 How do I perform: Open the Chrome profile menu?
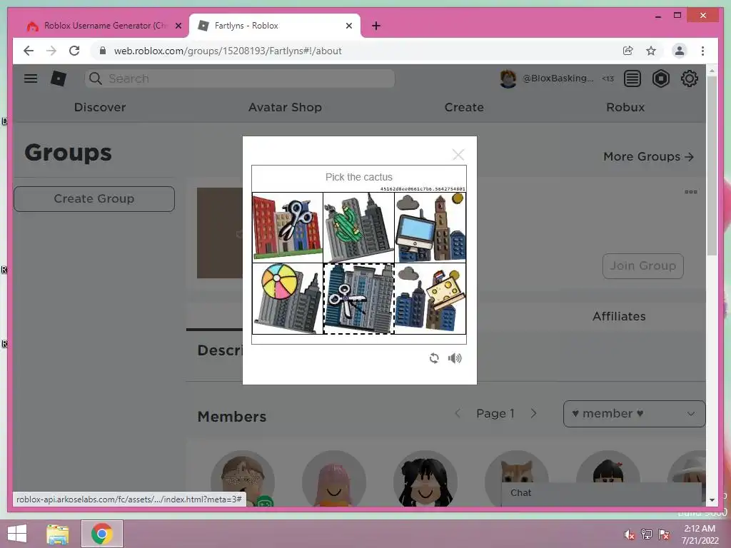[680, 51]
